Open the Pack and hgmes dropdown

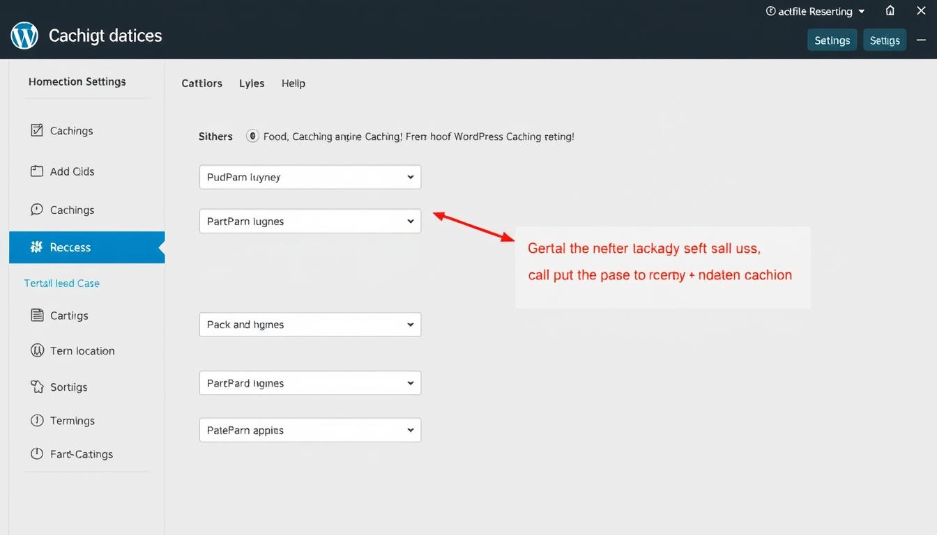(x=310, y=325)
